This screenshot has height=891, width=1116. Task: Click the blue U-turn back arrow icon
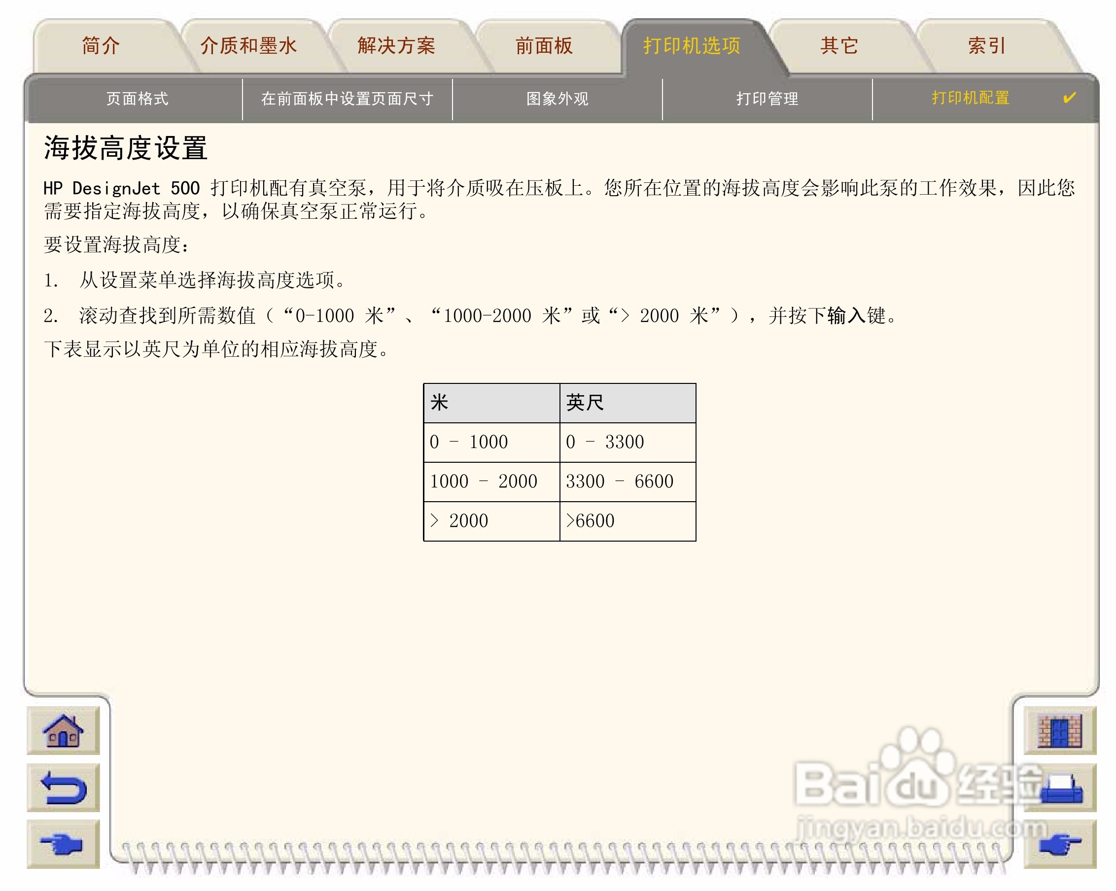tap(63, 788)
